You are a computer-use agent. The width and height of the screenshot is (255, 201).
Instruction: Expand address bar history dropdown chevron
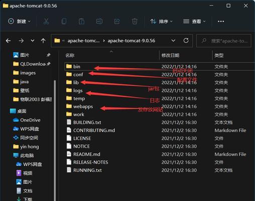[173, 41]
